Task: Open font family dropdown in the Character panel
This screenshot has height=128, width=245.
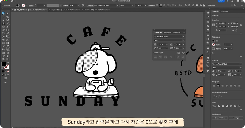Action: tap(184, 37)
